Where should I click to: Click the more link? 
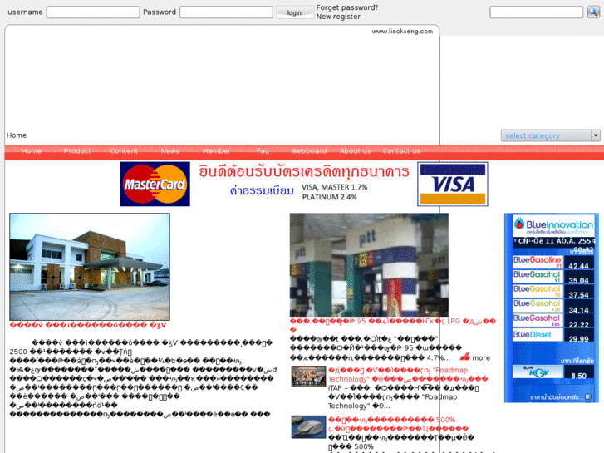[481, 358]
